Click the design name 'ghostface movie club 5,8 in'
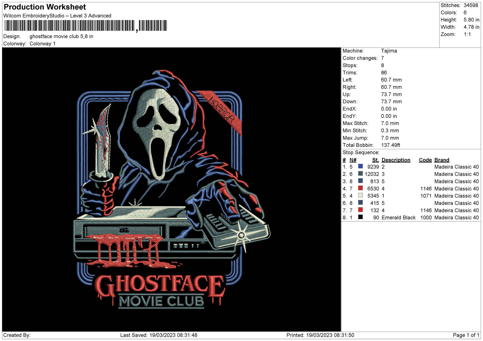 62,36
